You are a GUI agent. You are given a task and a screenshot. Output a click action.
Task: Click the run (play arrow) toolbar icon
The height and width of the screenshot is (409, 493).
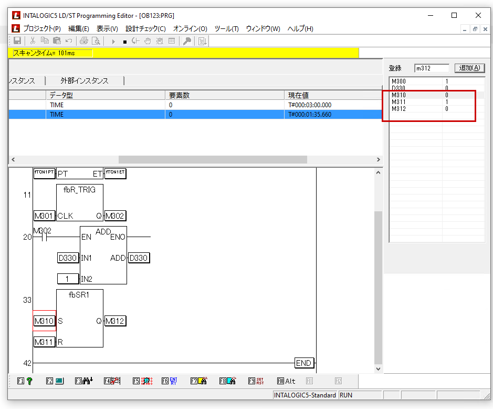tap(113, 41)
